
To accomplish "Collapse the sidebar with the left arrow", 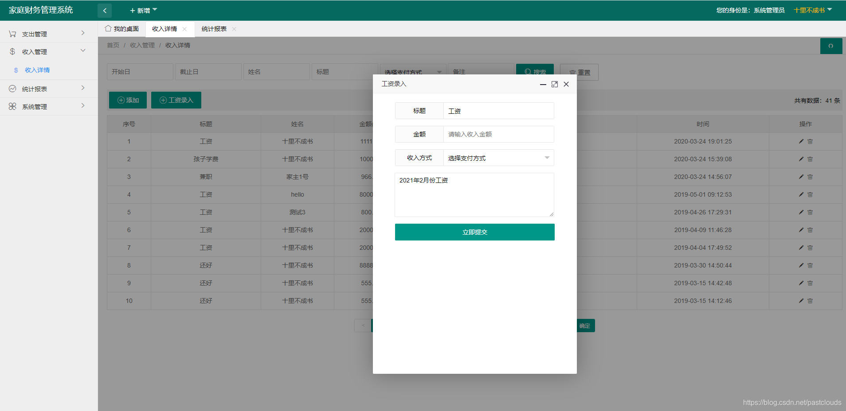I will coord(105,11).
